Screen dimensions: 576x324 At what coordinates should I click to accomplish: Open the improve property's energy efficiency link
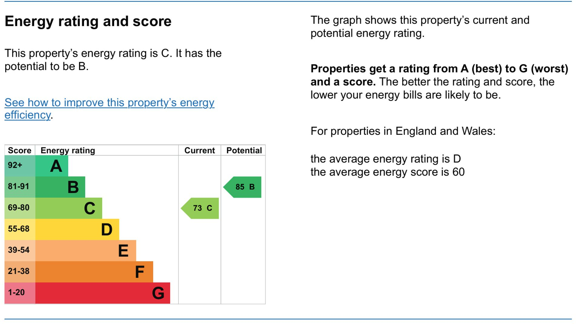[109, 103]
